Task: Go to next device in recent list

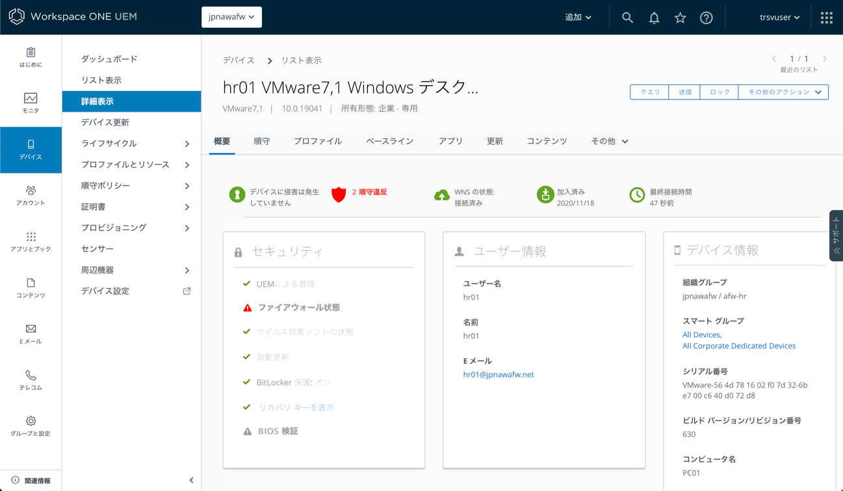Action: click(825, 59)
